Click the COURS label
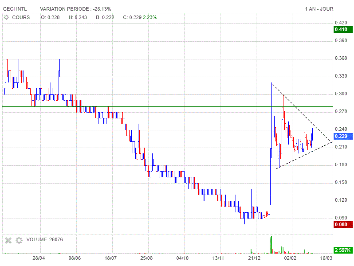Viewport: 354px width, 266px height. 21,17
